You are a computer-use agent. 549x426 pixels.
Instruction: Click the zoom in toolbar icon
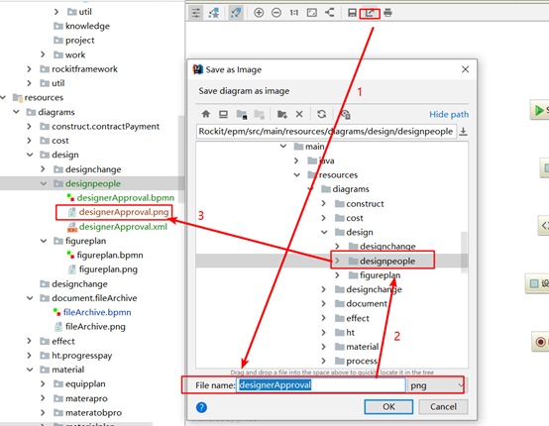click(259, 13)
